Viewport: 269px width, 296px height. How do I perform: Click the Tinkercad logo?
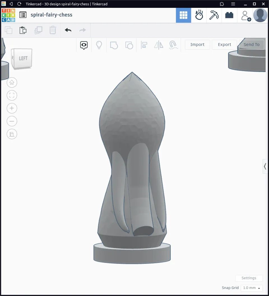coord(8,15)
